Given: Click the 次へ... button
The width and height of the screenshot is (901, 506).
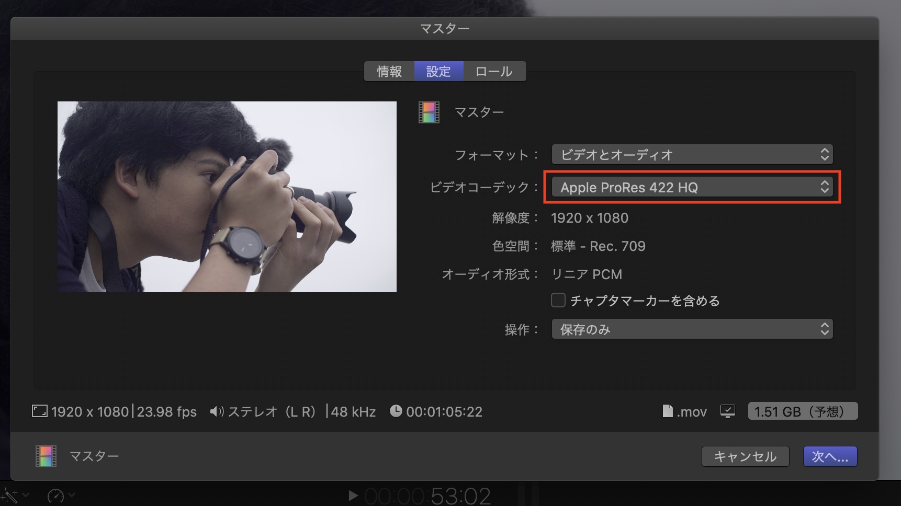Looking at the screenshot, I should click(830, 456).
